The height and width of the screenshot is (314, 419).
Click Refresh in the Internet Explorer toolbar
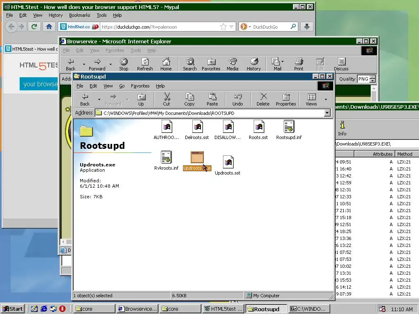coord(145,64)
